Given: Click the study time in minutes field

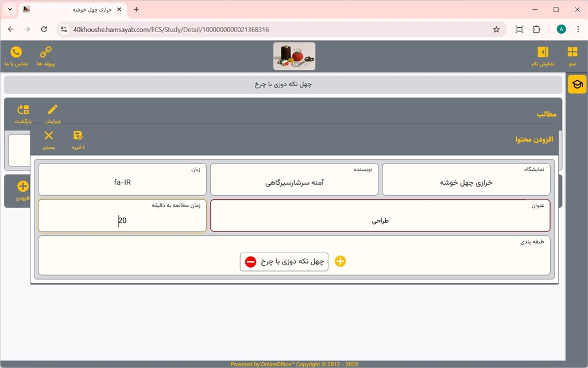Looking at the screenshot, I should click(x=122, y=220).
